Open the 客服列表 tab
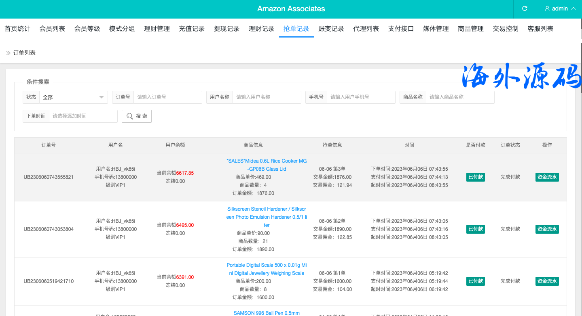This screenshot has height=316, width=582. tap(540, 29)
